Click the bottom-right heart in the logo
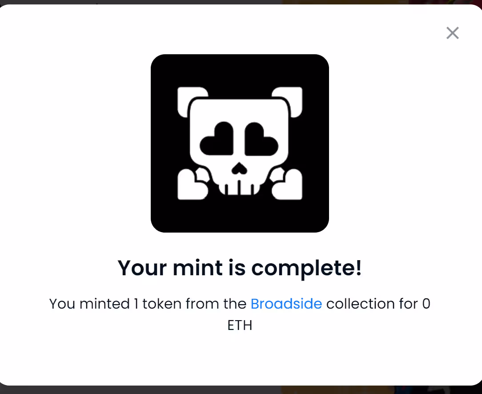Image resolution: width=482 pixels, height=394 pixels. (287, 184)
